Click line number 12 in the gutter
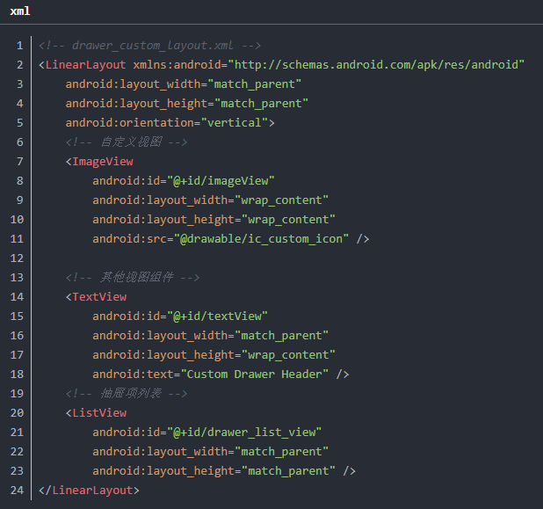 pos(19,258)
